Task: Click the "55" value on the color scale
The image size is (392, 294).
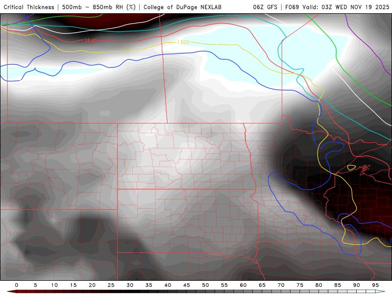Action: pos(224,285)
